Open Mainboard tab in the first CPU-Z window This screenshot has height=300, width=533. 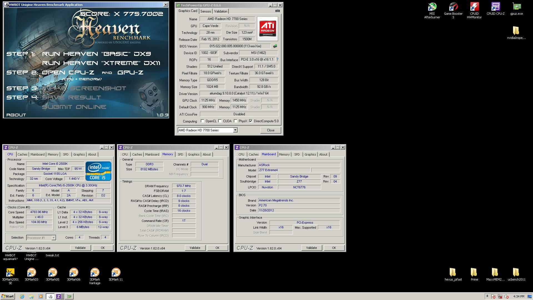pos(37,154)
